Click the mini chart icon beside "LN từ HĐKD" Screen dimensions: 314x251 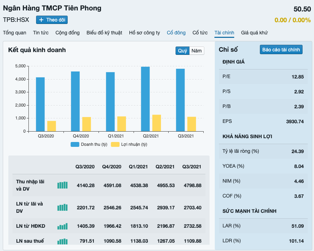click(x=62, y=226)
